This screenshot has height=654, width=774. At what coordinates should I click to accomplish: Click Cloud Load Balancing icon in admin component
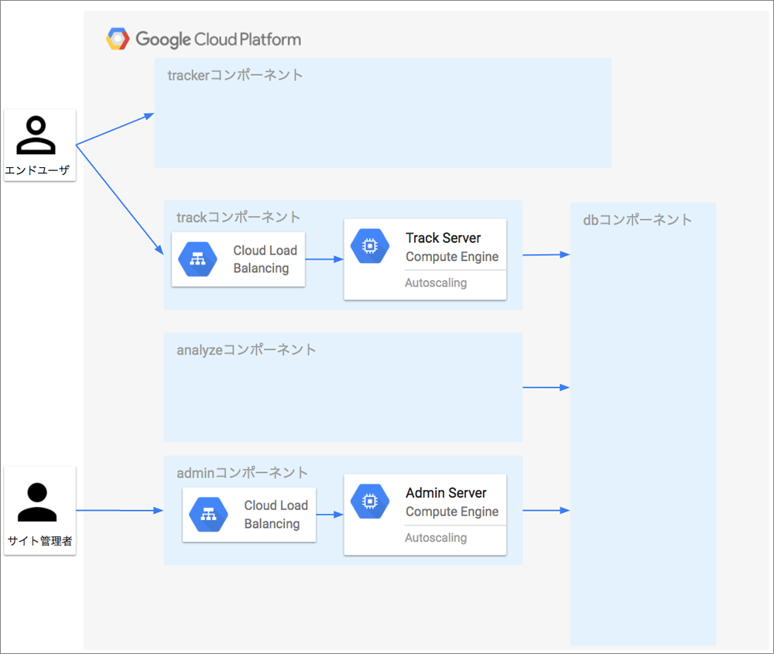pyautogui.click(x=208, y=515)
